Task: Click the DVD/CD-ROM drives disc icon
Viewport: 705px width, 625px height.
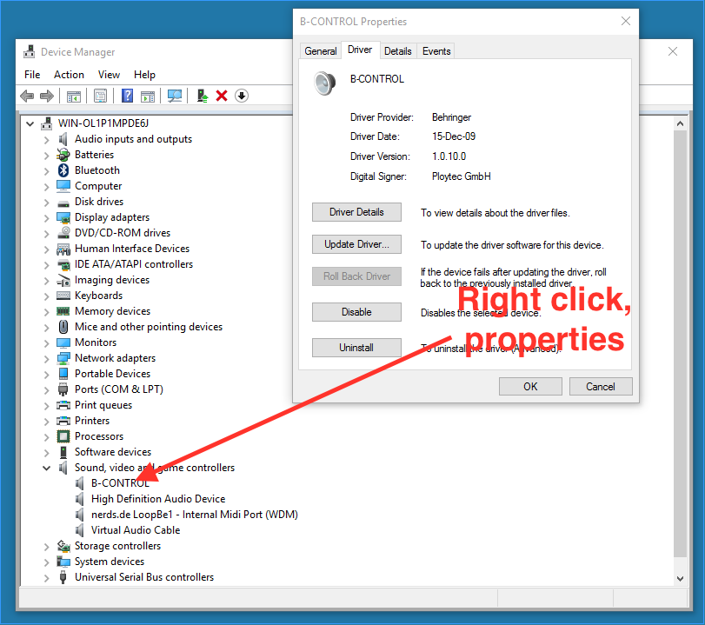Action: pyautogui.click(x=63, y=233)
